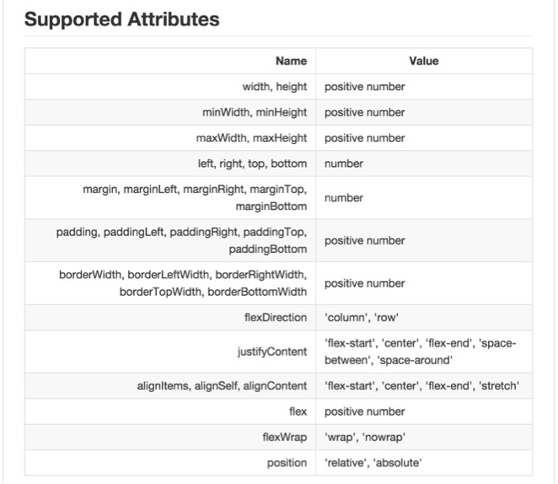Click the Name column header
The image size is (558, 484).
tap(291, 61)
